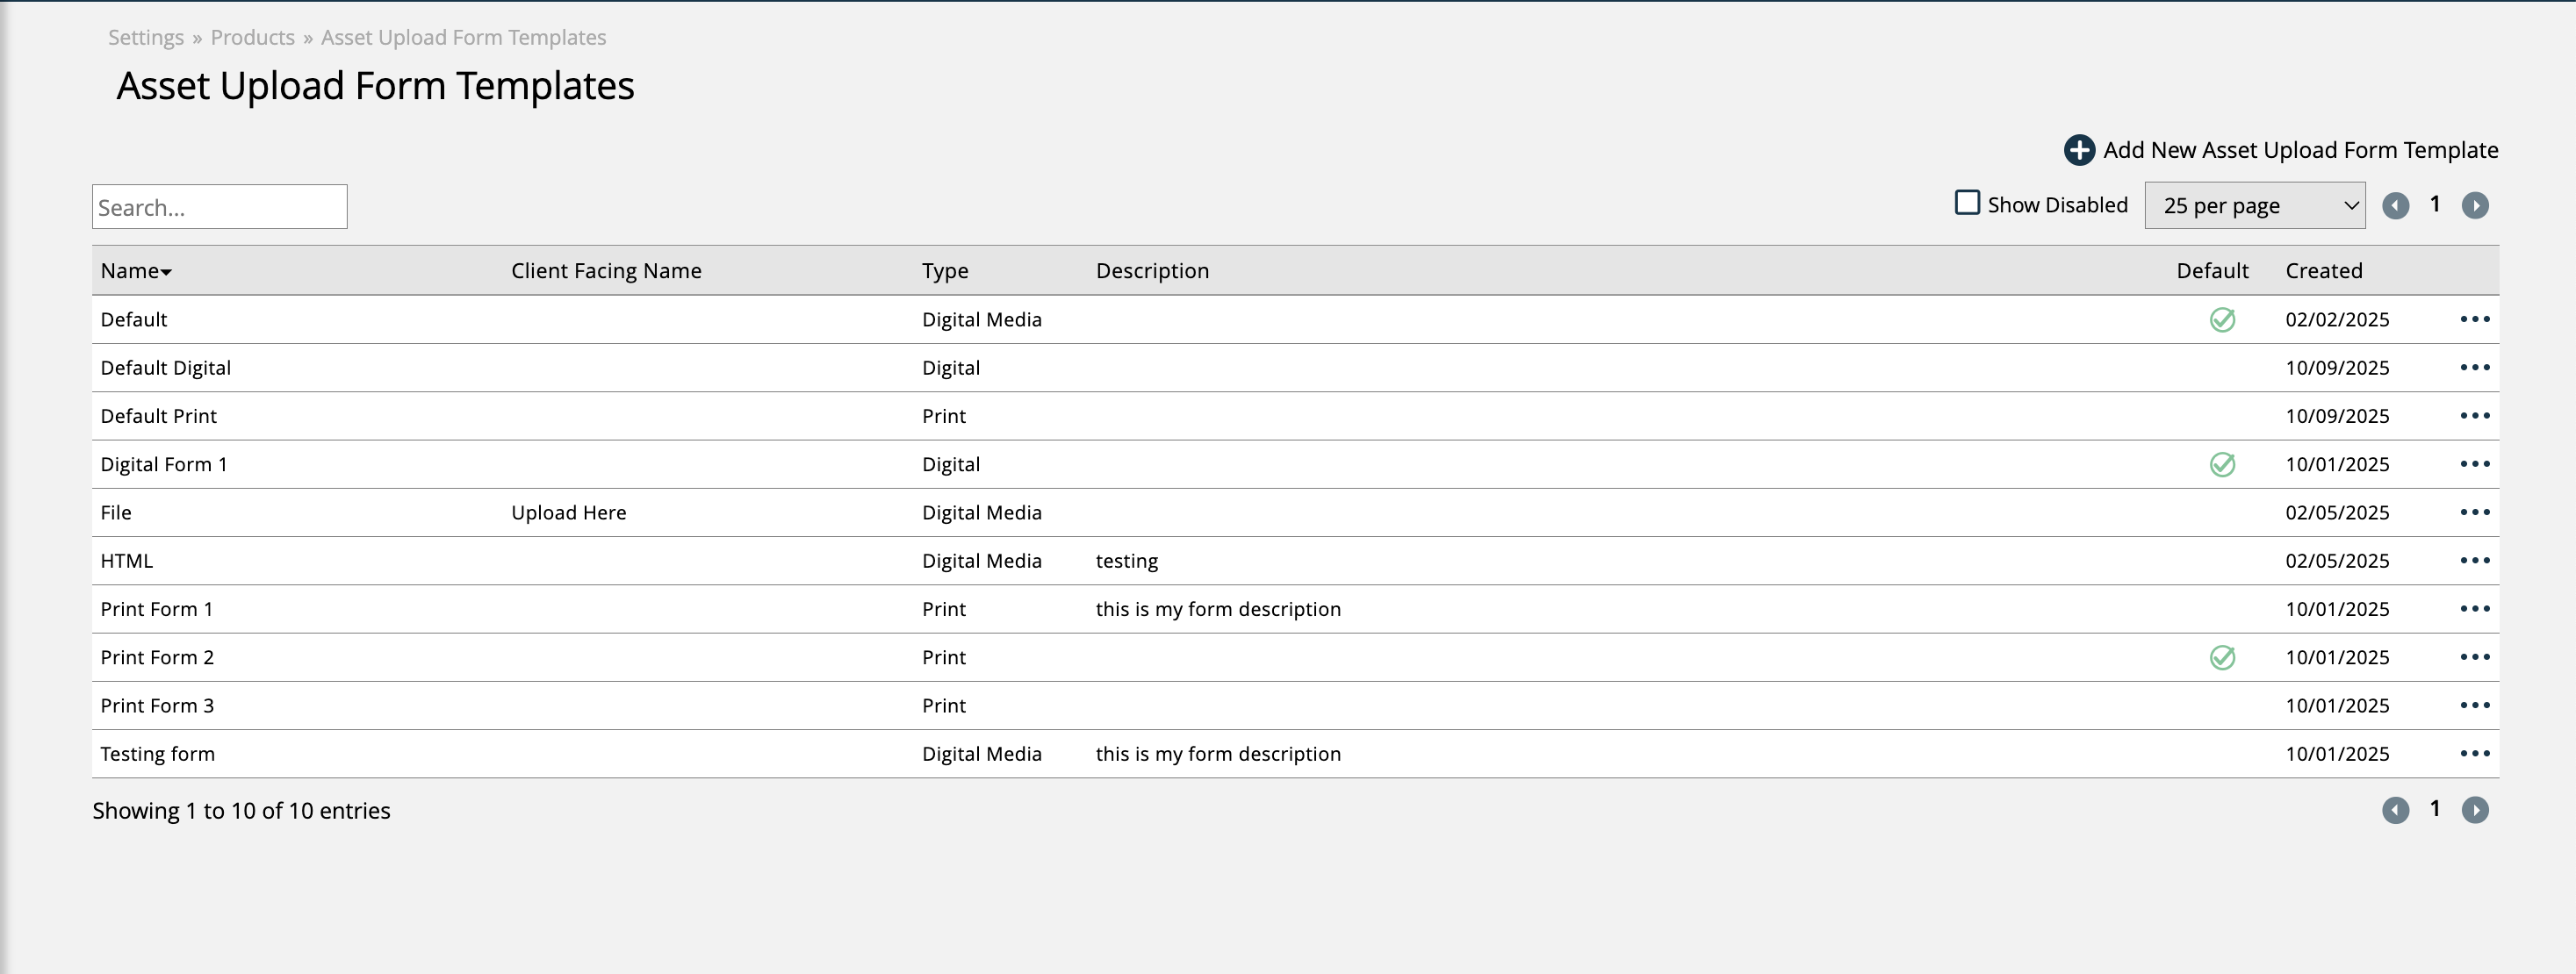Click Add New Asset Upload Form Template

2299,150
